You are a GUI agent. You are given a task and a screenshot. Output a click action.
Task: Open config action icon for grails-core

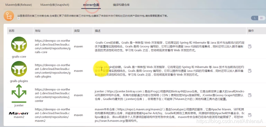tap(250, 46)
